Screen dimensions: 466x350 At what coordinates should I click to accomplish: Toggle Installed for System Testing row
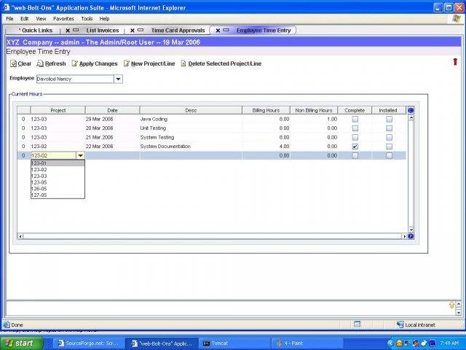pos(389,137)
